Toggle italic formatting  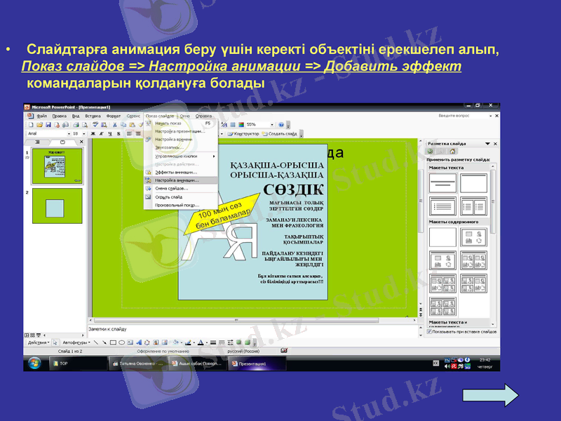(x=101, y=133)
